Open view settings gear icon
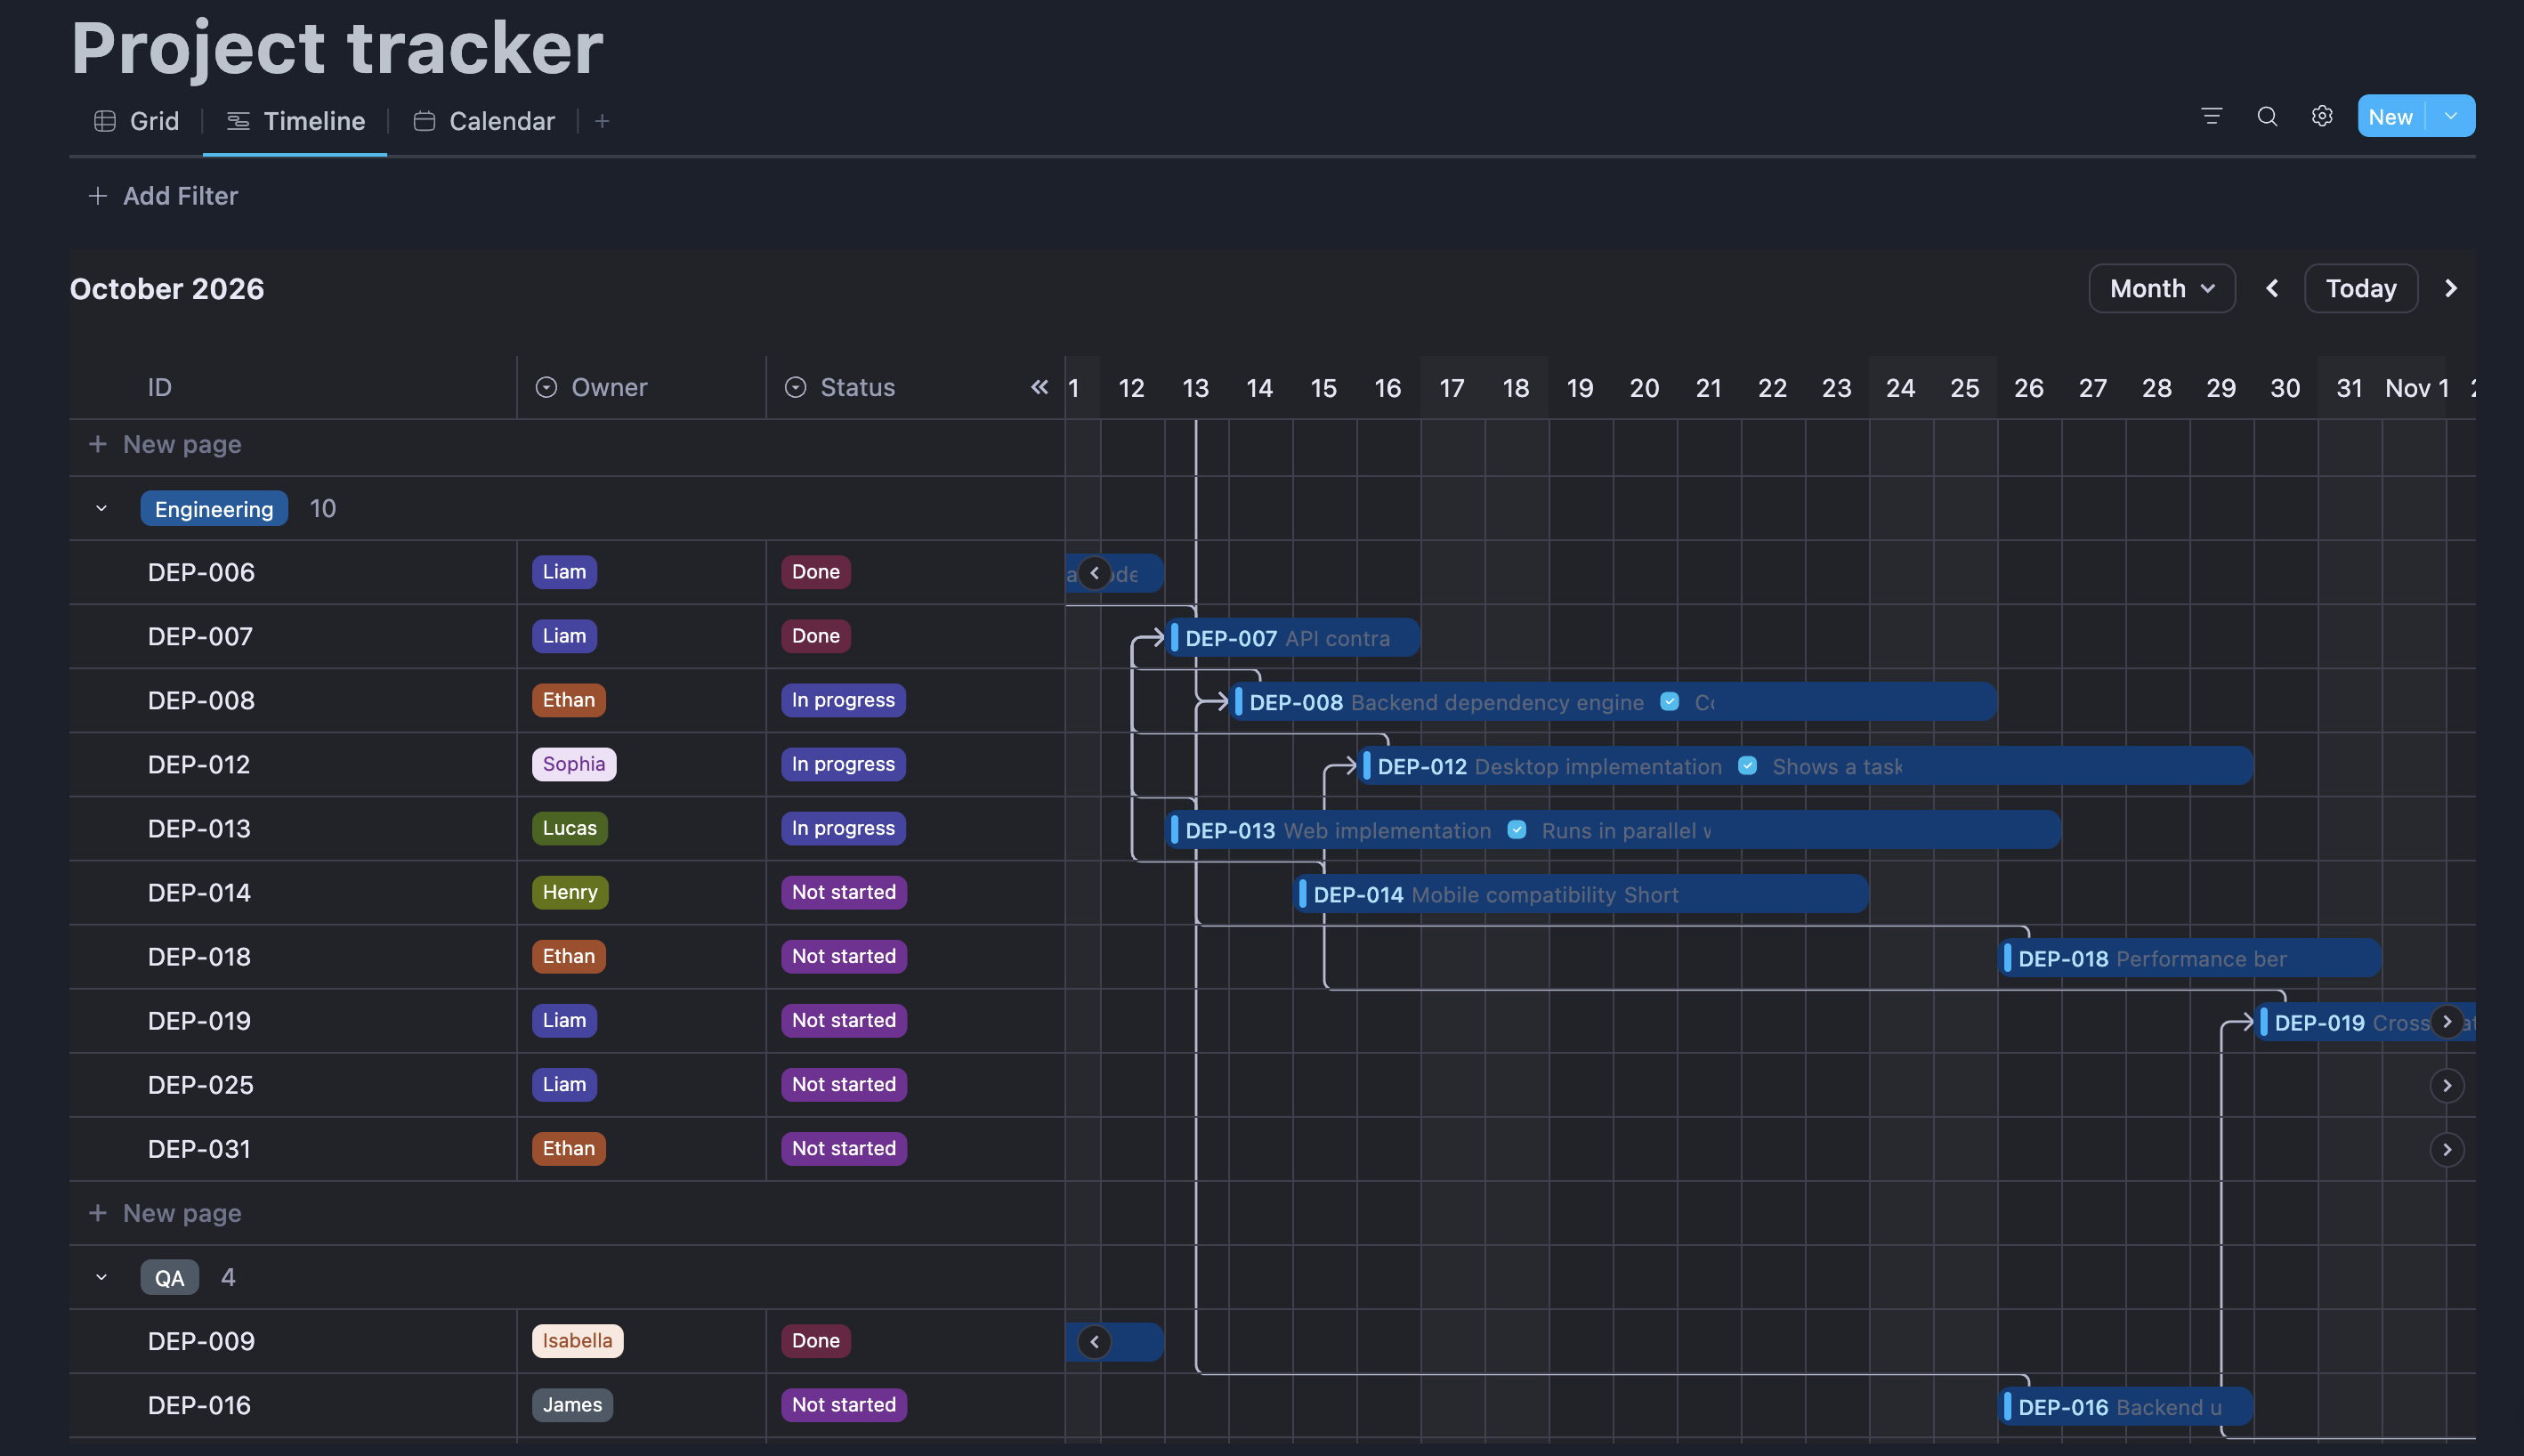Viewport: 2524px width, 1456px height. tap(2322, 117)
